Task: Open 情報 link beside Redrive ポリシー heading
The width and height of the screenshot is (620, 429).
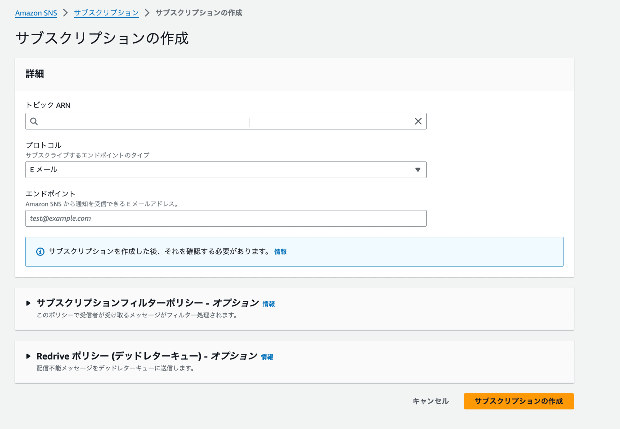Action: pos(267,357)
